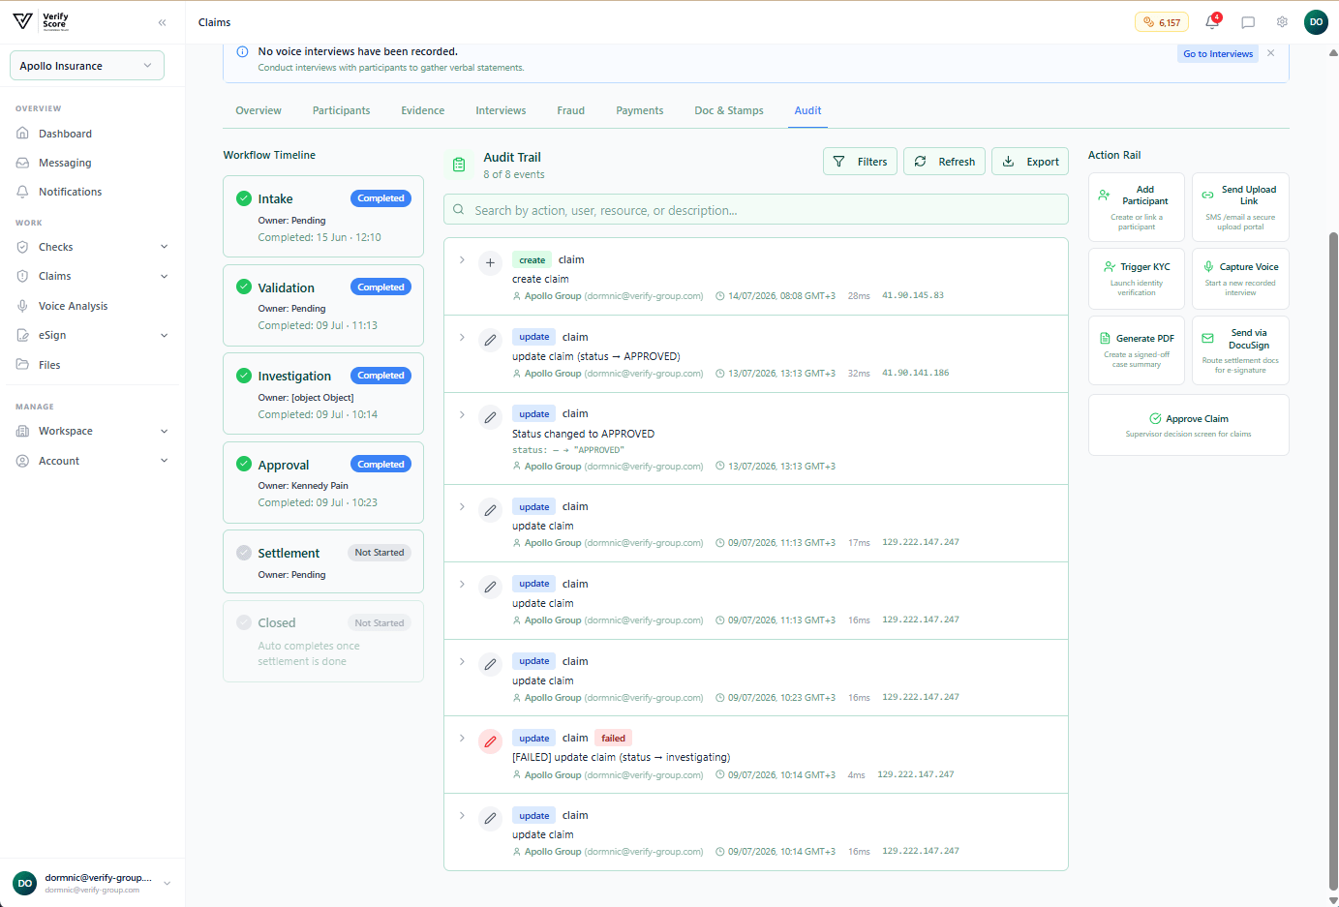Image resolution: width=1339 pixels, height=907 pixels.
Task: Click the Refresh button
Action: point(944,162)
